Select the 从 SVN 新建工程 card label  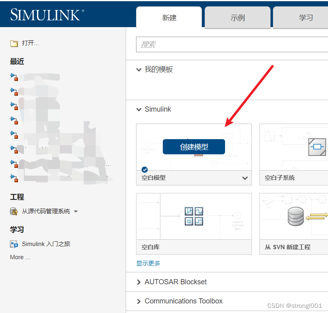click(x=288, y=247)
